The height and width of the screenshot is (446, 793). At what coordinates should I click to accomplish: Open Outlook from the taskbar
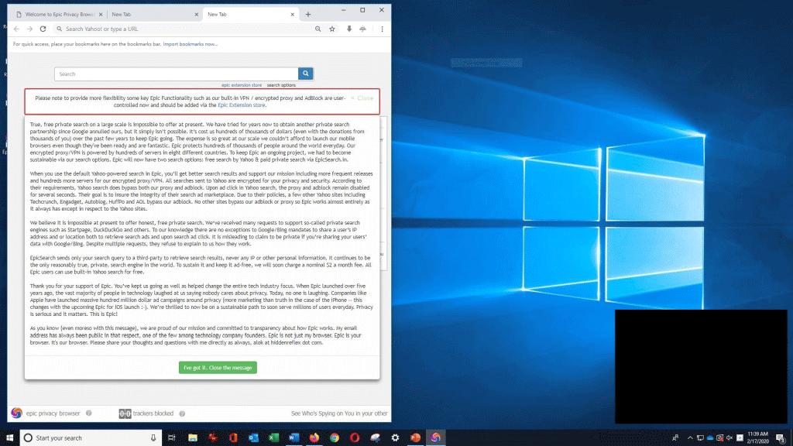pyautogui.click(x=253, y=438)
